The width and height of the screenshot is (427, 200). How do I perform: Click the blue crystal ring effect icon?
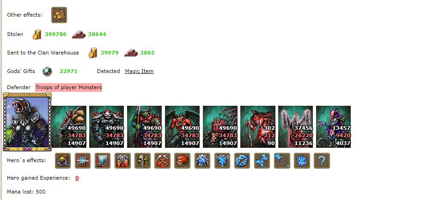pyautogui.click(x=242, y=161)
